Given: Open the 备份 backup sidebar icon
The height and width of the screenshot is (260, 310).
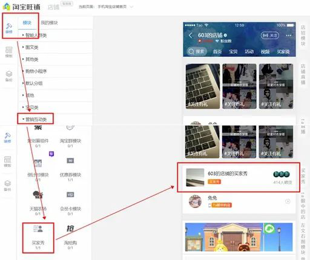Looking at the screenshot, I should [9, 76].
